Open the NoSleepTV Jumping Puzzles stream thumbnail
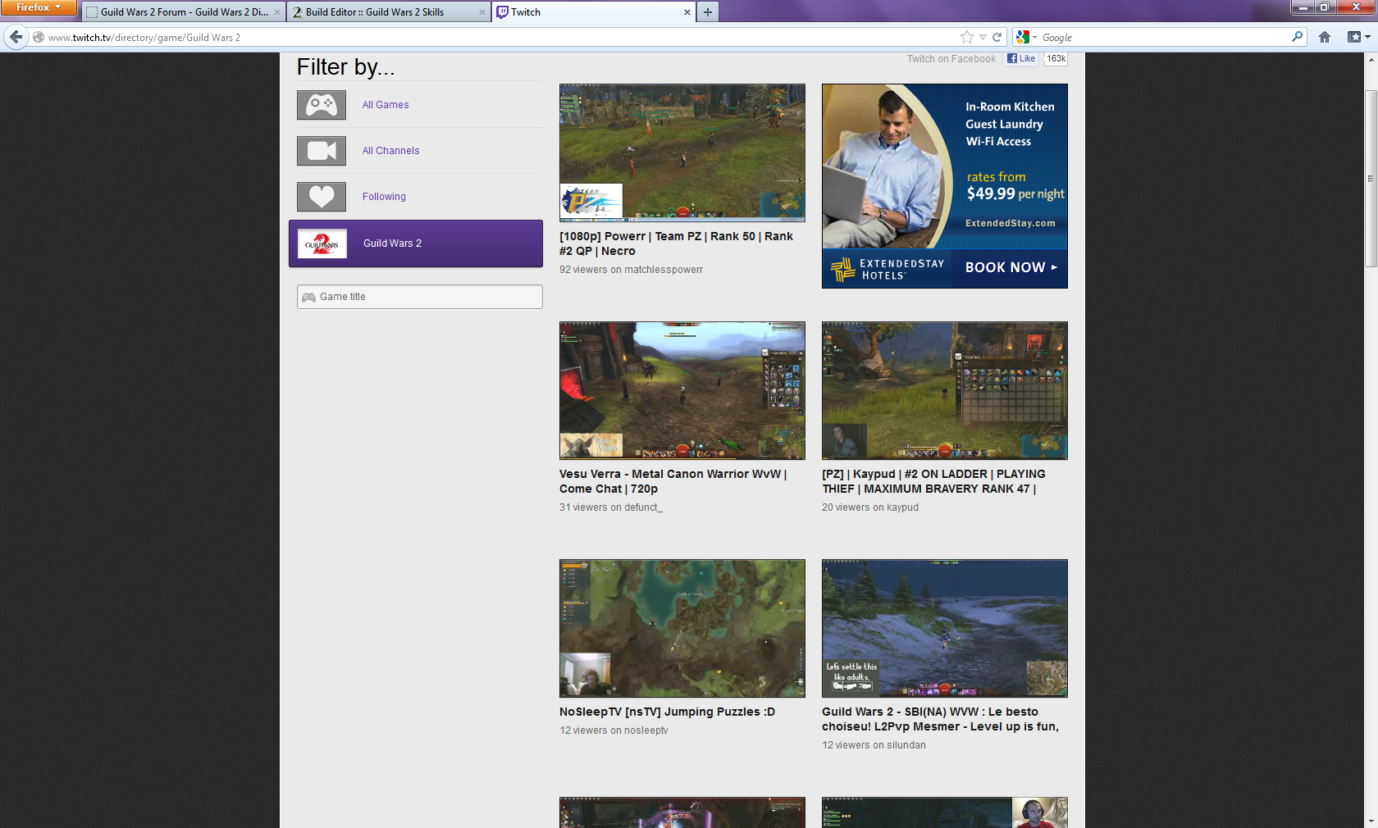The image size is (1378, 828). (682, 628)
